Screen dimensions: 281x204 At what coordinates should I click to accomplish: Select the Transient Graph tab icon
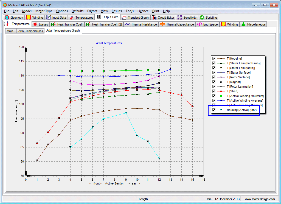(124, 17)
